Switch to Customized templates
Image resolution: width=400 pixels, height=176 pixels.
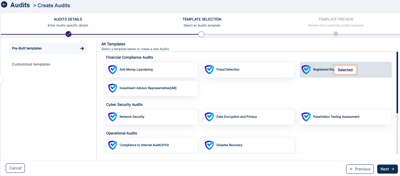31,64
